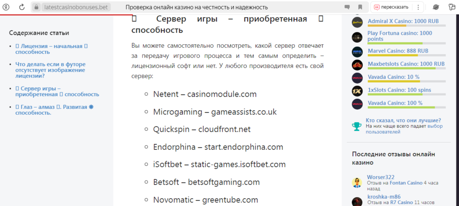Open the Fontan Casino review link
459x206 pixels.
(406, 183)
